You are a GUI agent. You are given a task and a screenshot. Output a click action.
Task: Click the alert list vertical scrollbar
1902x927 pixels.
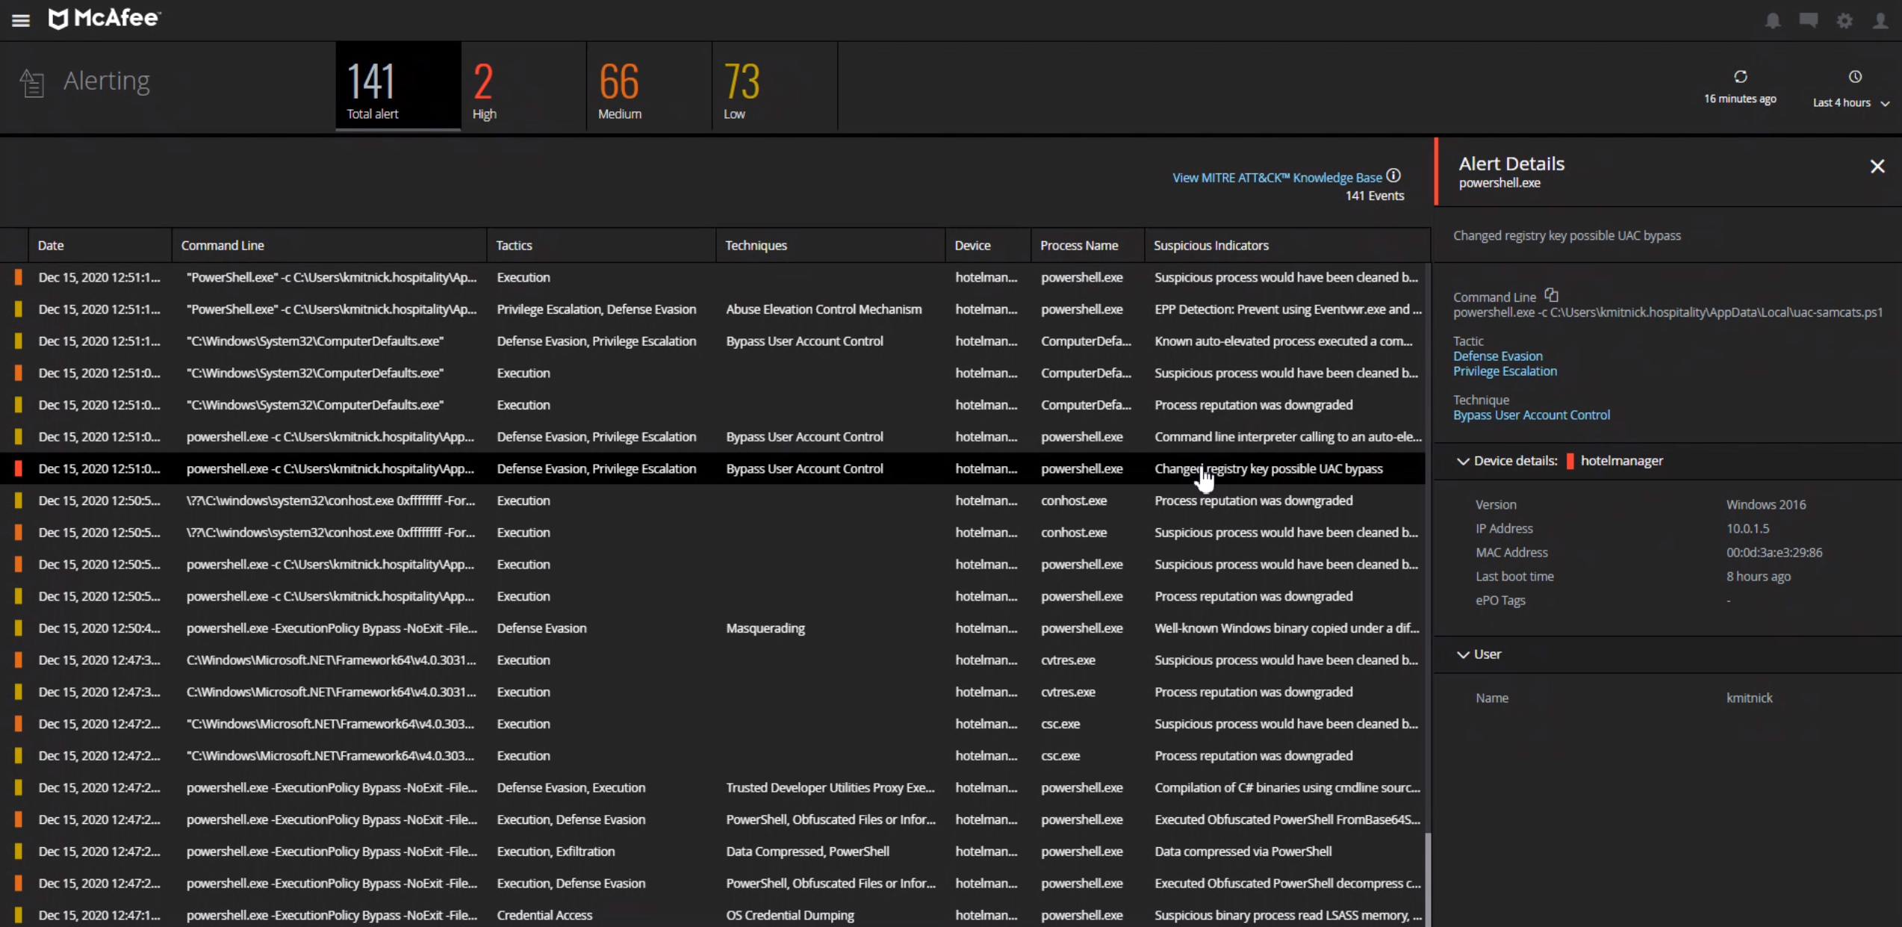point(1428,880)
